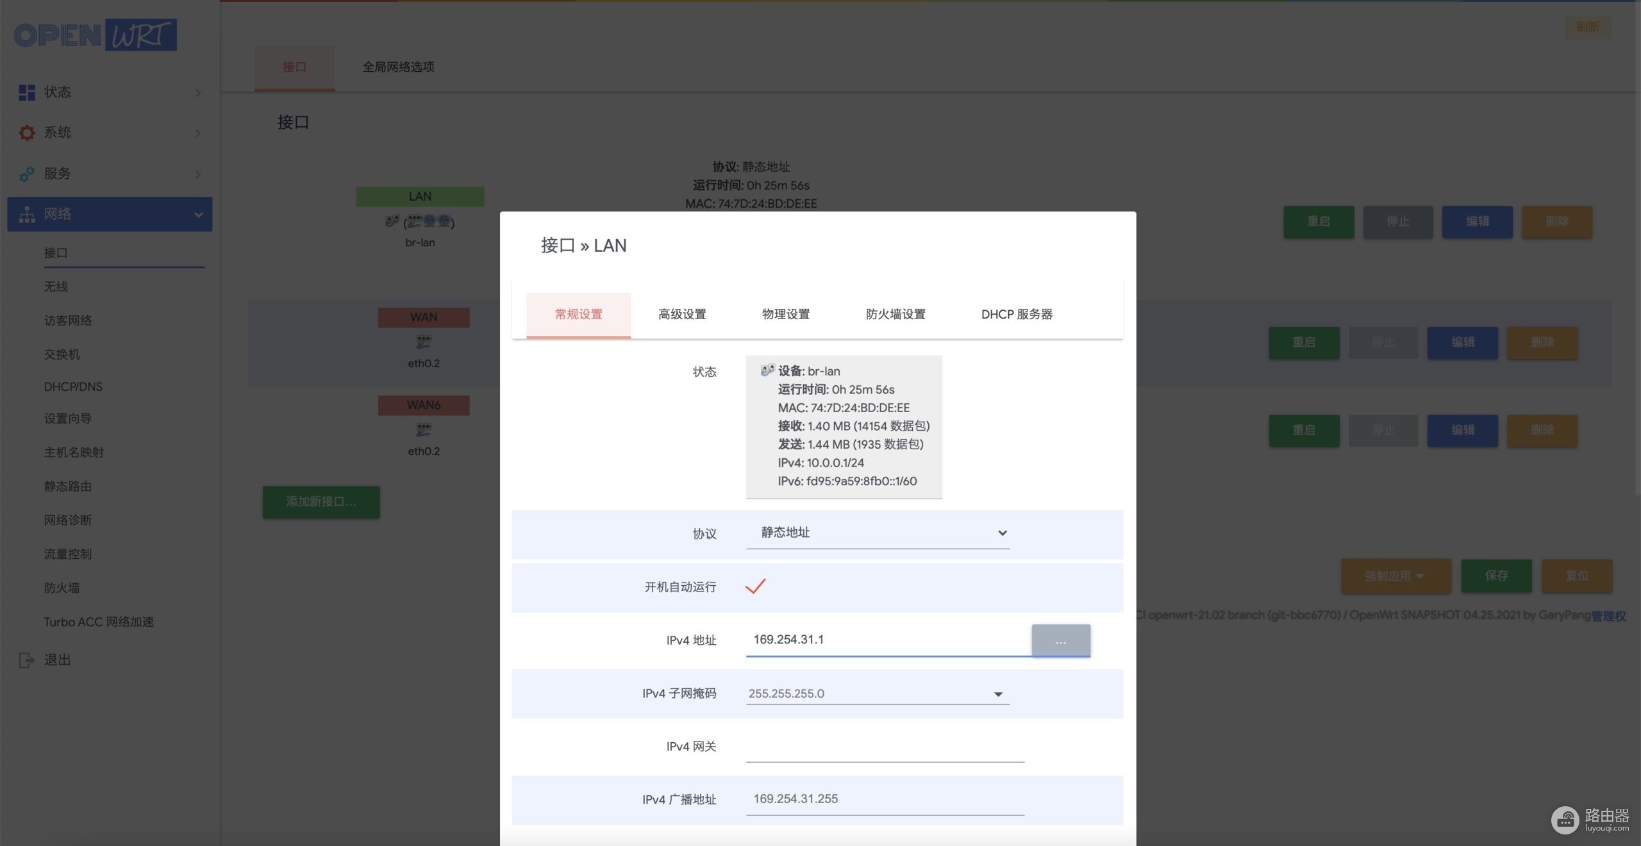Viewport: 1641px width, 846px height.
Task: Open the 系统 gear icon
Action: tap(27, 133)
